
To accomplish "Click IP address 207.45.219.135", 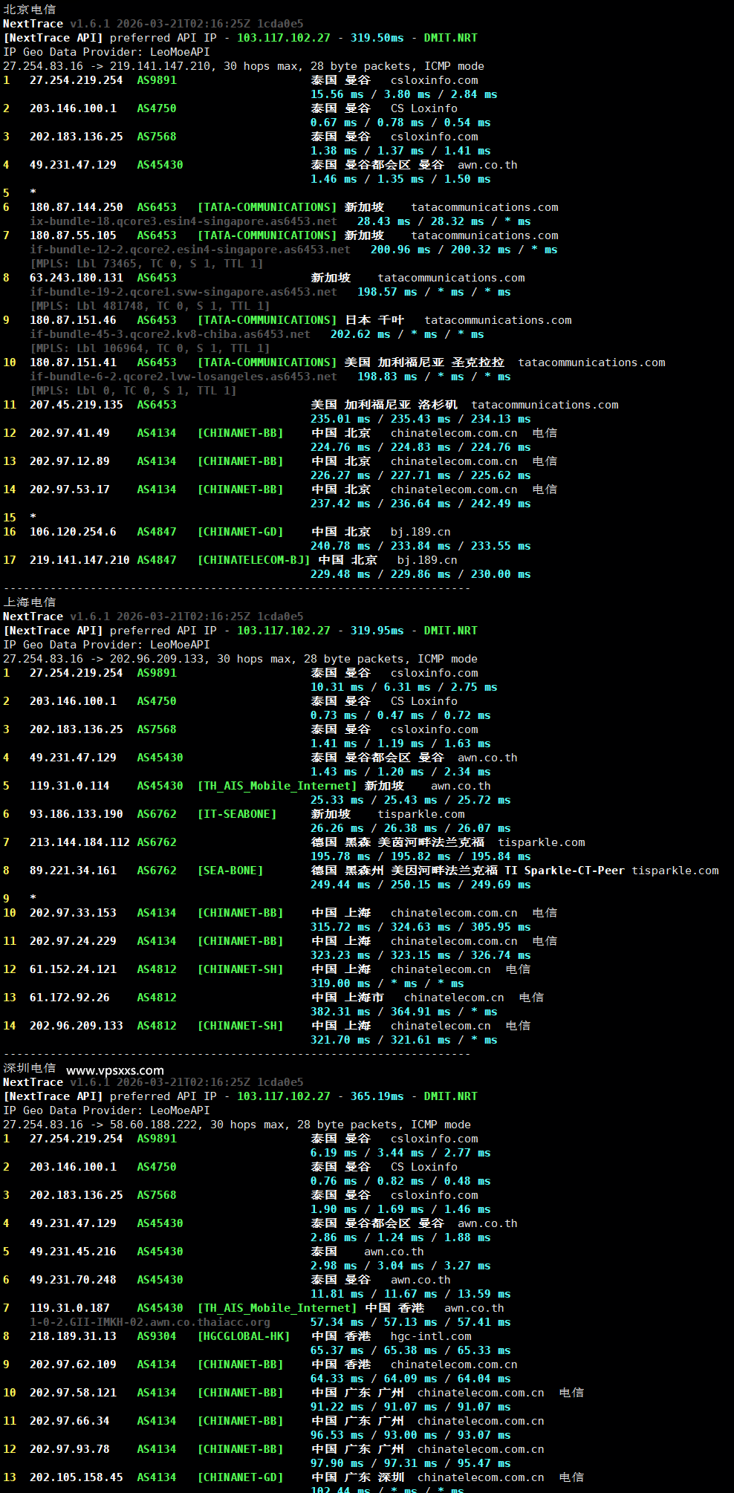I will click(x=76, y=405).
